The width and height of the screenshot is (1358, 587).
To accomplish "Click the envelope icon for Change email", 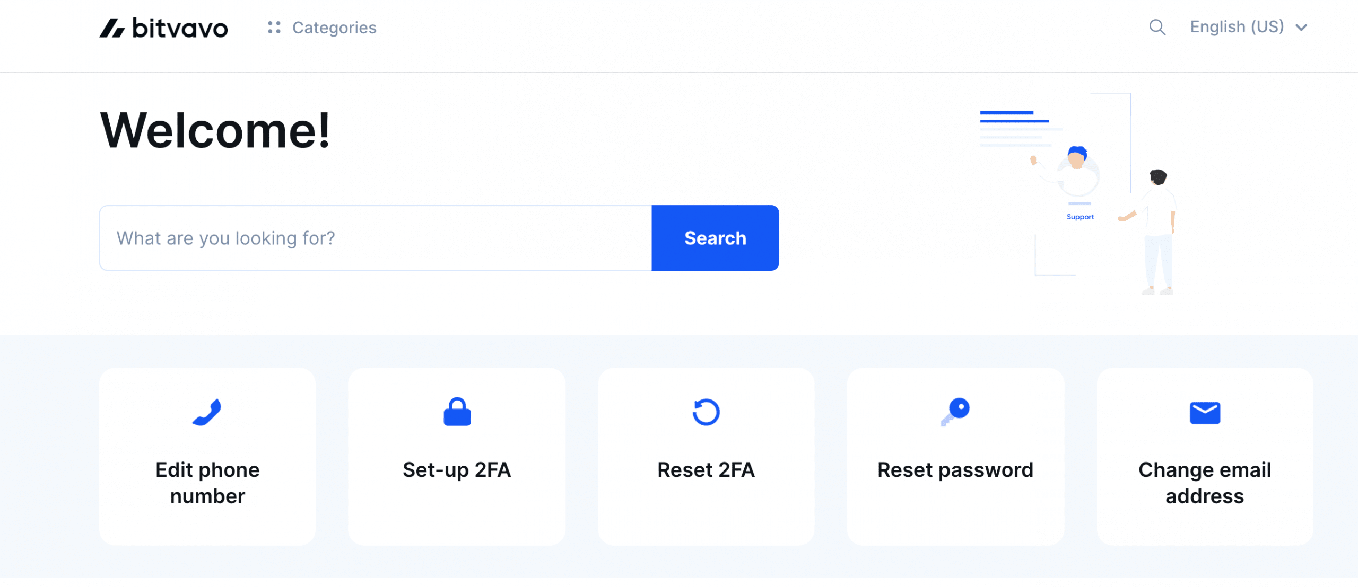I will coord(1205,413).
